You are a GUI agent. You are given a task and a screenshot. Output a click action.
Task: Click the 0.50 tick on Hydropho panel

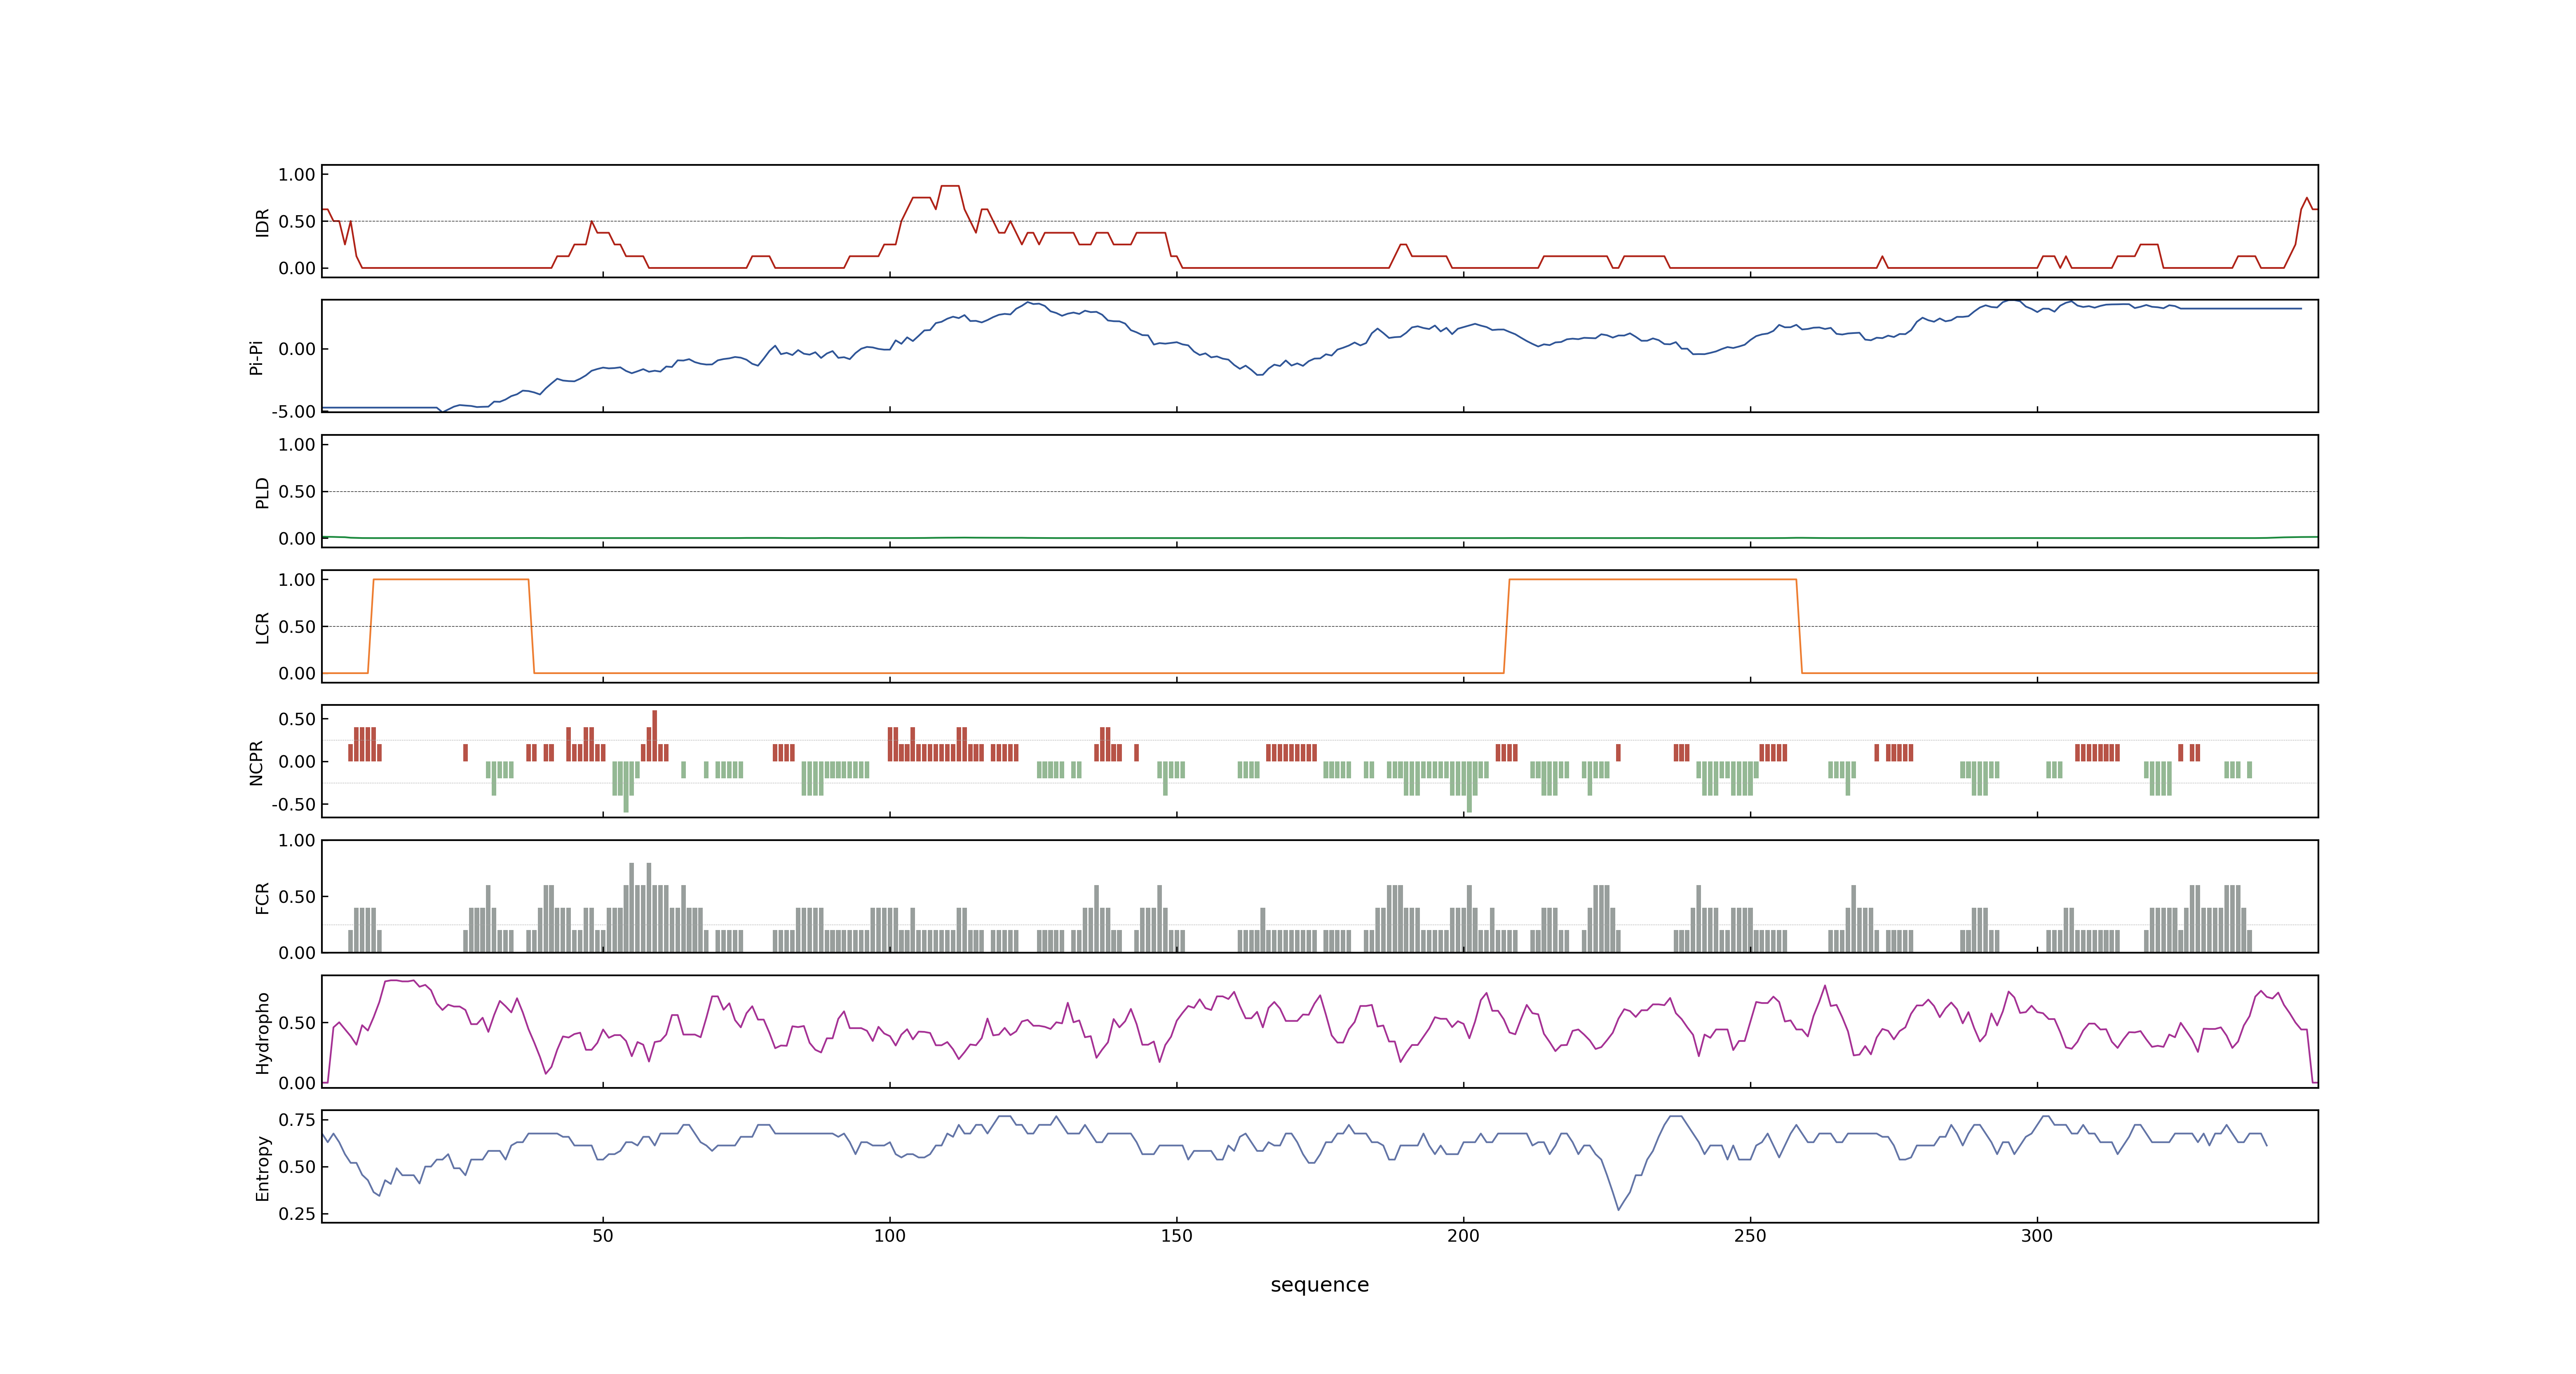pyautogui.click(x=297, y=1023)
